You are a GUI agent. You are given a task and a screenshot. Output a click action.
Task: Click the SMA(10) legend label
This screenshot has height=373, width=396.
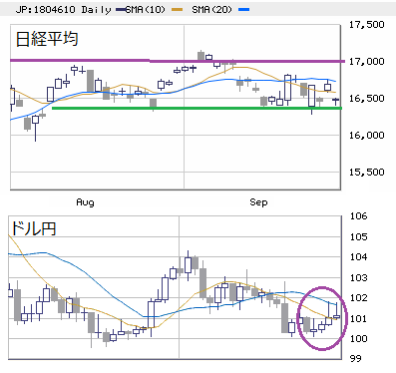point(146,10)
